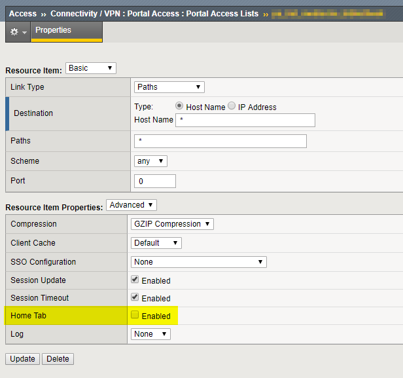Image resolution: width=403 pixels, height=378 pixels.
Task: Open the Log dropdown
Action: pos(150,334)
